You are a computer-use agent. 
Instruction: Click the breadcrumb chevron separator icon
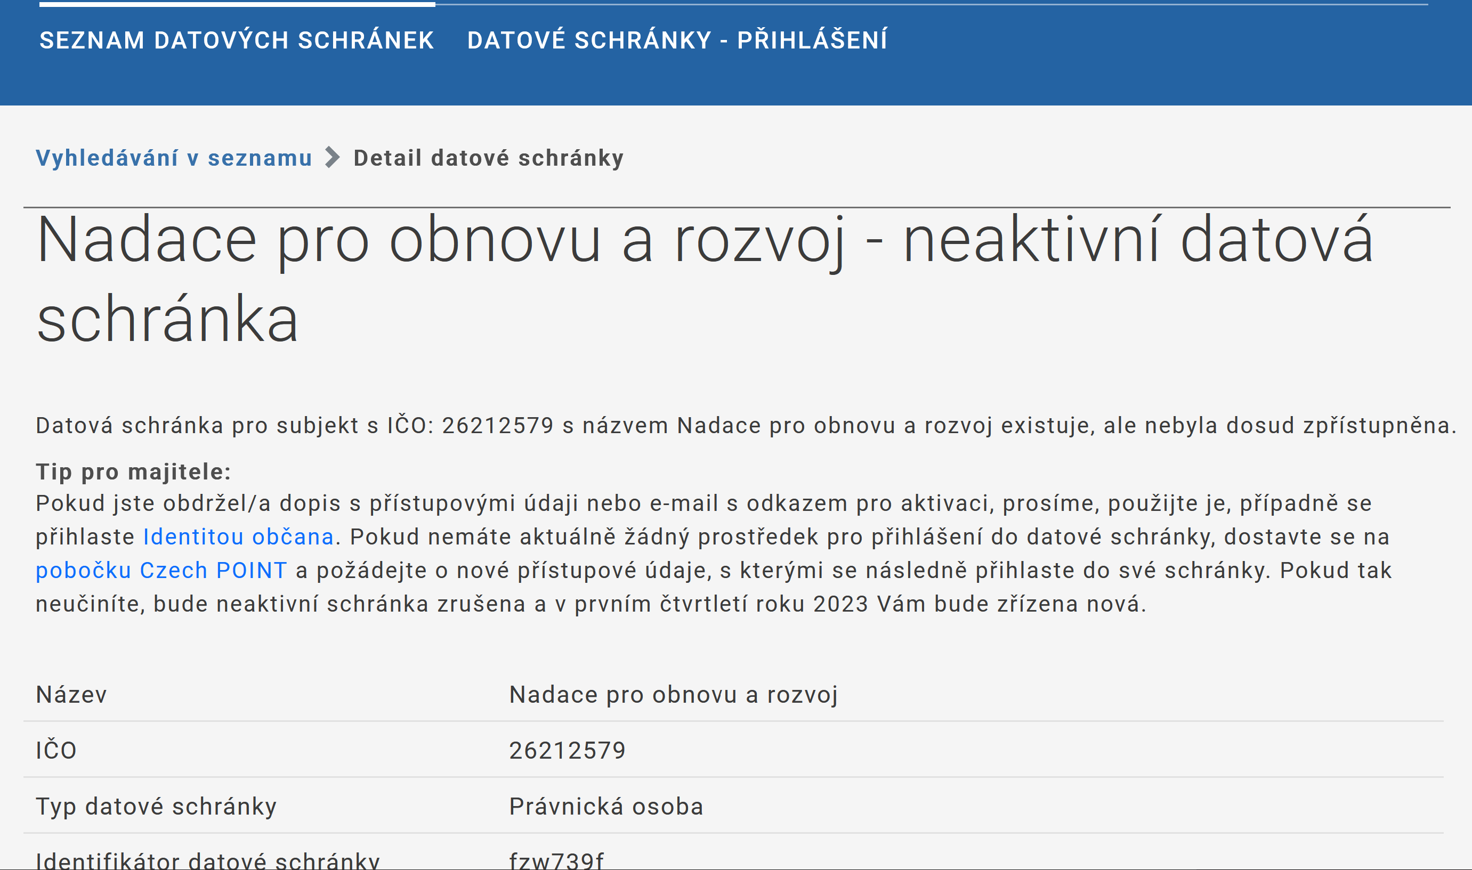point(333,157)
